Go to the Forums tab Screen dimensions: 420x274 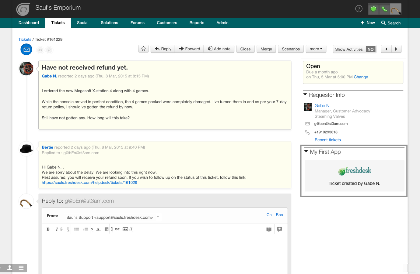(137, 23)
